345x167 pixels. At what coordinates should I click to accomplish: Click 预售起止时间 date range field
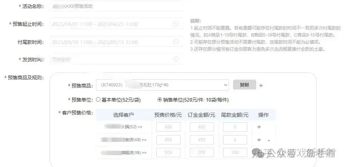pos(111,24)
